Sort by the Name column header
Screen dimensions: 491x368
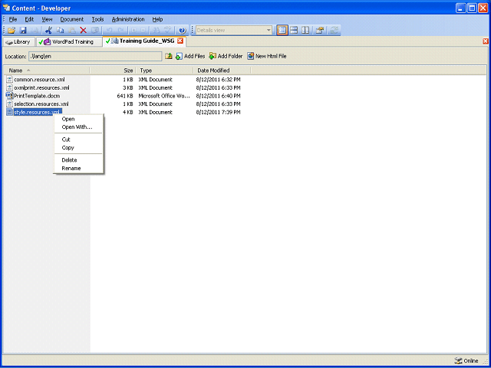46,71
